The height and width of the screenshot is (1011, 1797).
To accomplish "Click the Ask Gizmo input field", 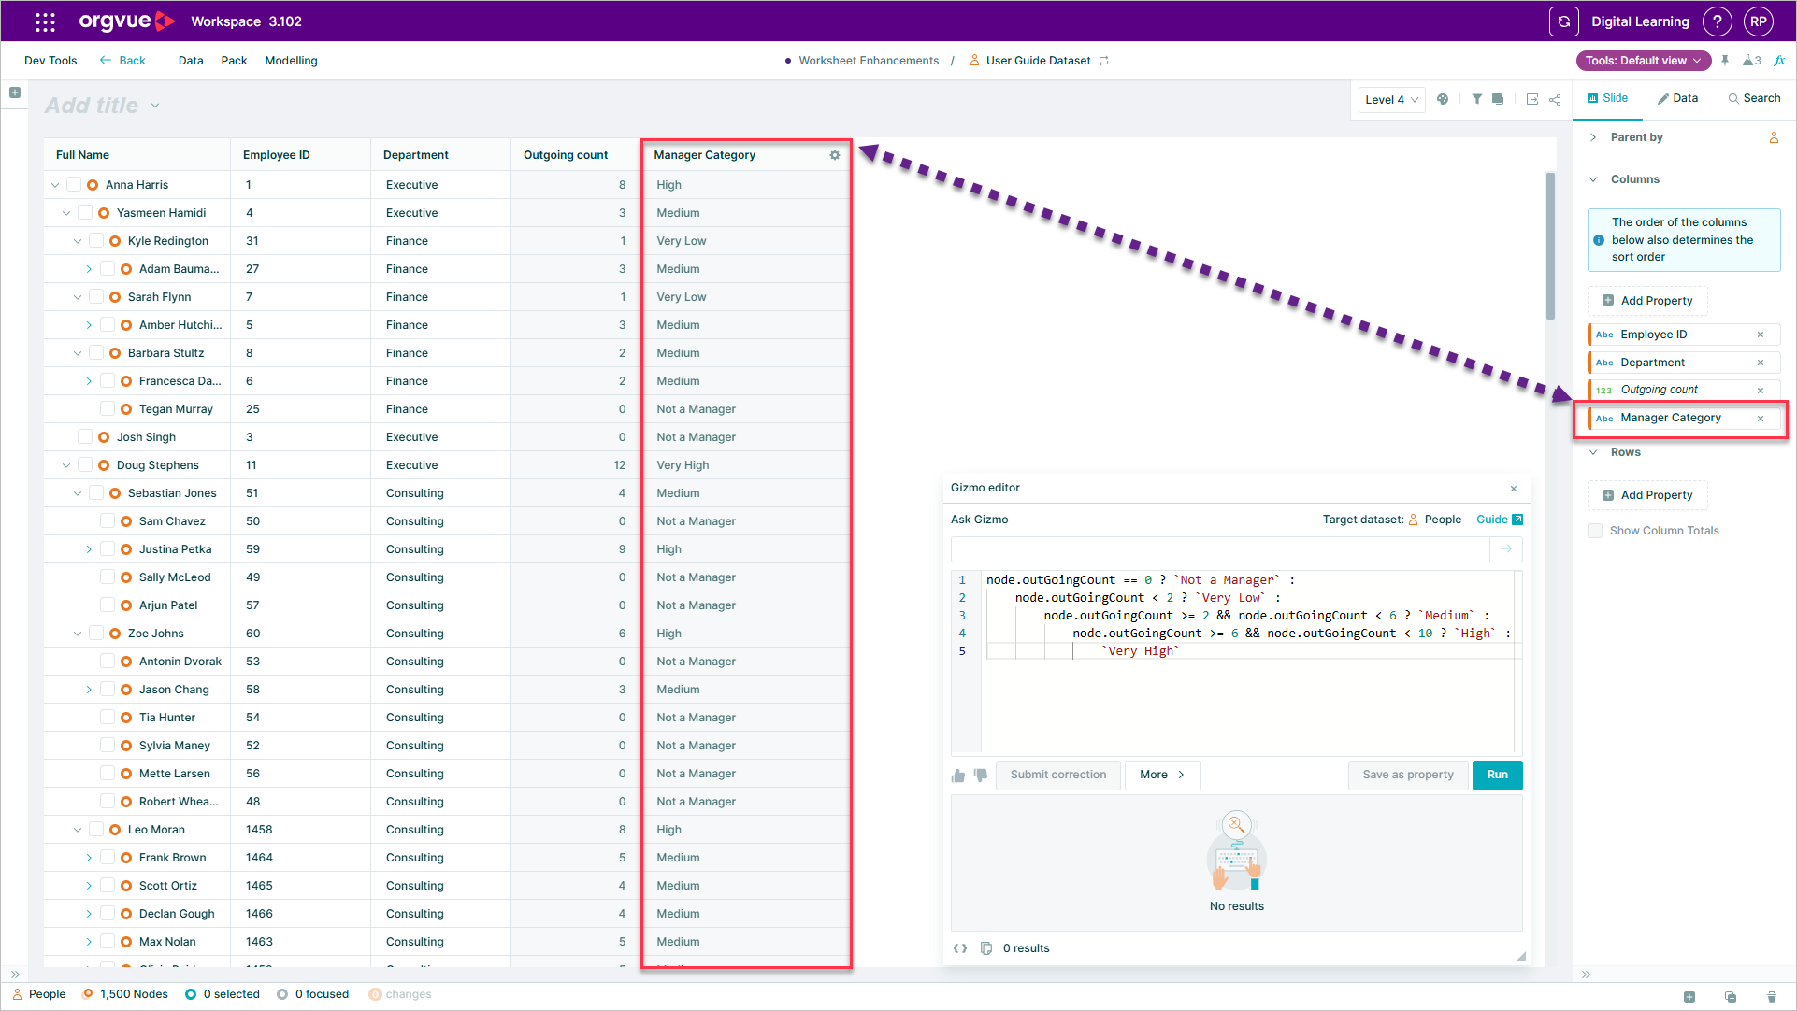I will (1219, 549).
